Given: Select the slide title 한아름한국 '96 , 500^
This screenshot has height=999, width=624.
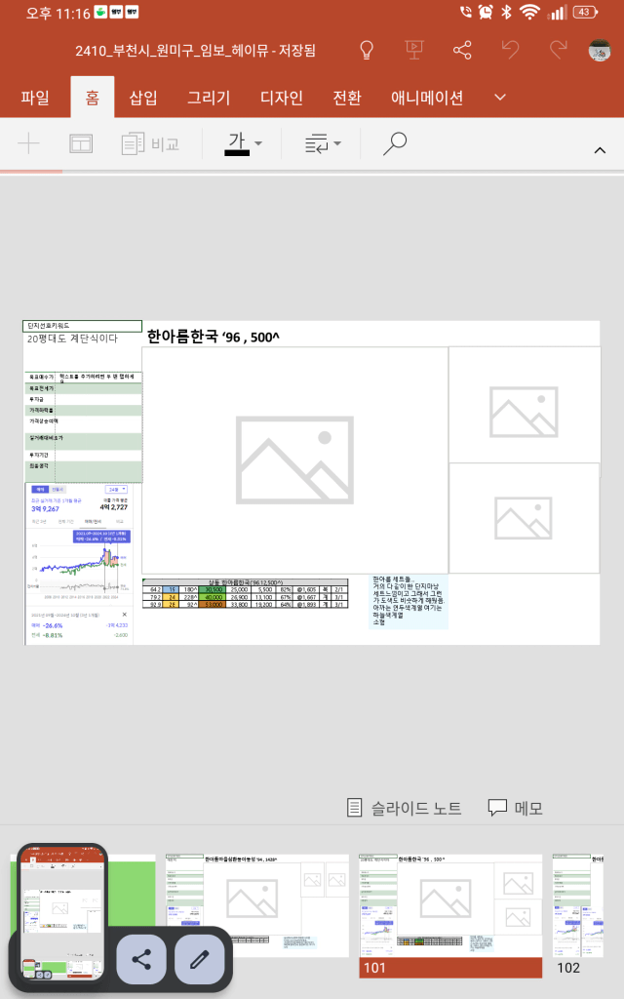Looking at the screenshot, I should tap(214, 337).
